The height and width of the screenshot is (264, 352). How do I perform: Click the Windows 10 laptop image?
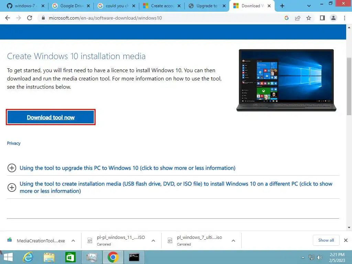pos(286,80)
